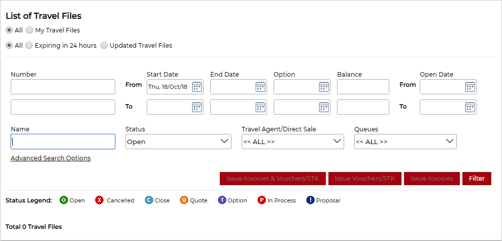Select the My Travel Files radio button
This screenshot has width=502, height=241.
[29, 30]
